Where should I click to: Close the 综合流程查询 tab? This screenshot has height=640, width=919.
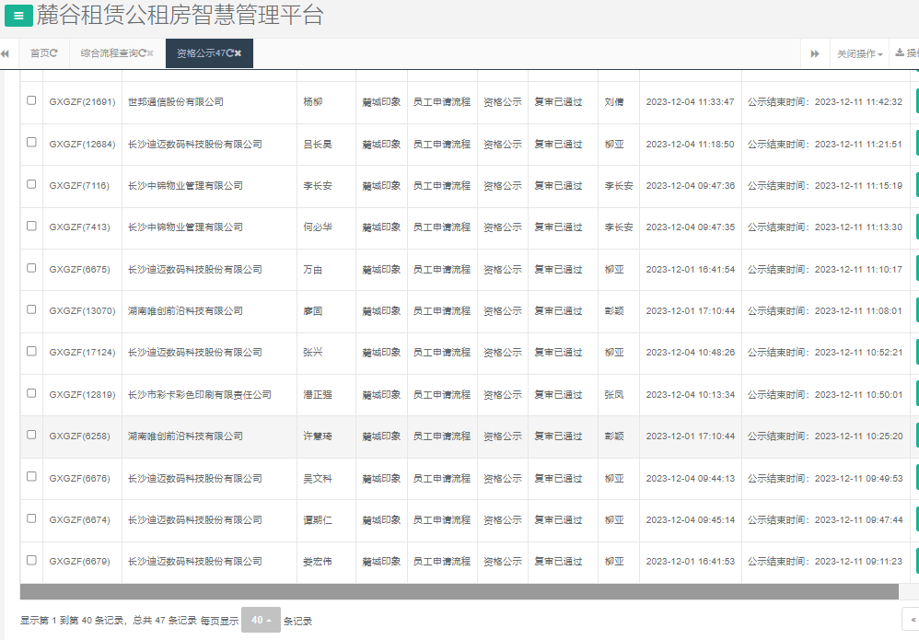pos(150,53)
